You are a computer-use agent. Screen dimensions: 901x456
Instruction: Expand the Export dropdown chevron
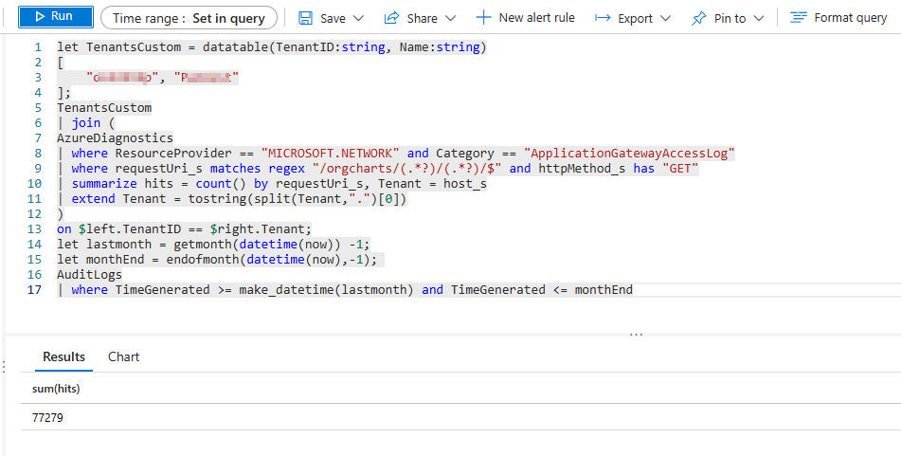[665, 18]
